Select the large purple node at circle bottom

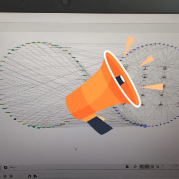(145, 126)
